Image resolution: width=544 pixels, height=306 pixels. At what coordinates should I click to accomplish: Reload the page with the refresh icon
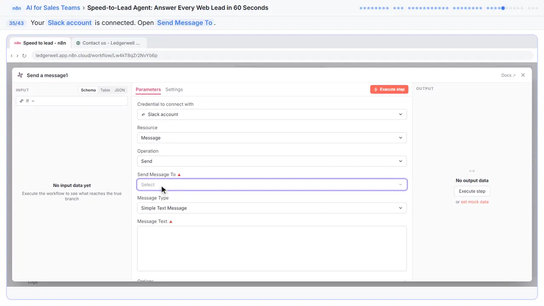[x=24, y=56]
